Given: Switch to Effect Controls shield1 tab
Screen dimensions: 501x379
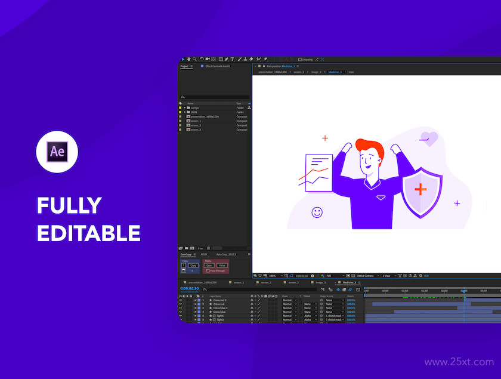Looking at the screenshot, I should click(218, 66).
